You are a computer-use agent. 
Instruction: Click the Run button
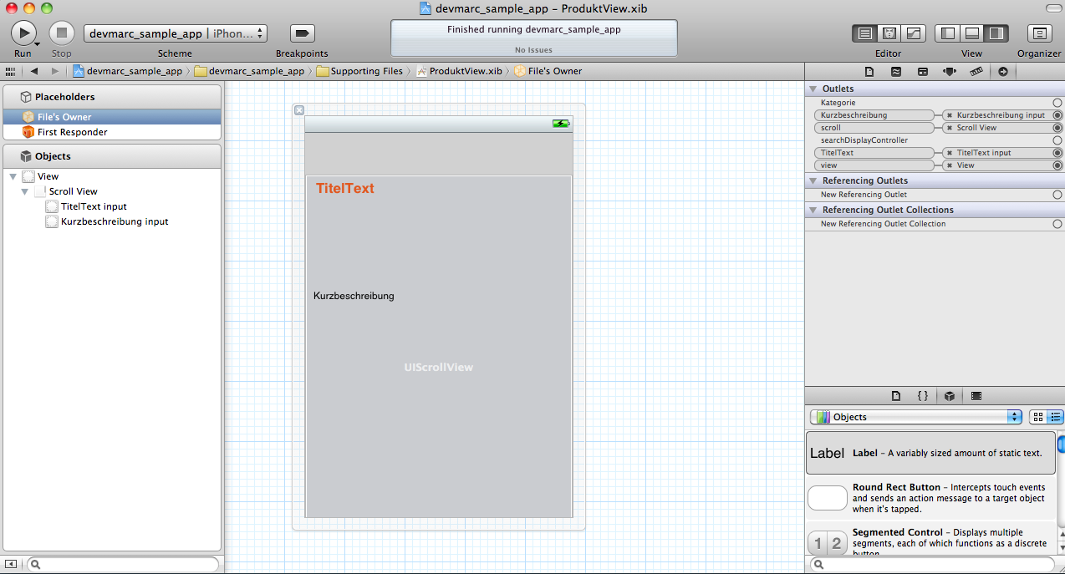[x=23, y=33]
